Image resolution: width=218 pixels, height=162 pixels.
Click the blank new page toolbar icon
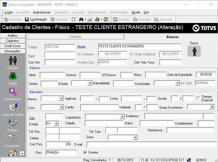(x=73, y=19)
